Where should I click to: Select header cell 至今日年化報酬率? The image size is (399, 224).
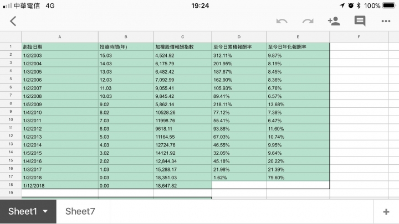[x=298, y=46]
